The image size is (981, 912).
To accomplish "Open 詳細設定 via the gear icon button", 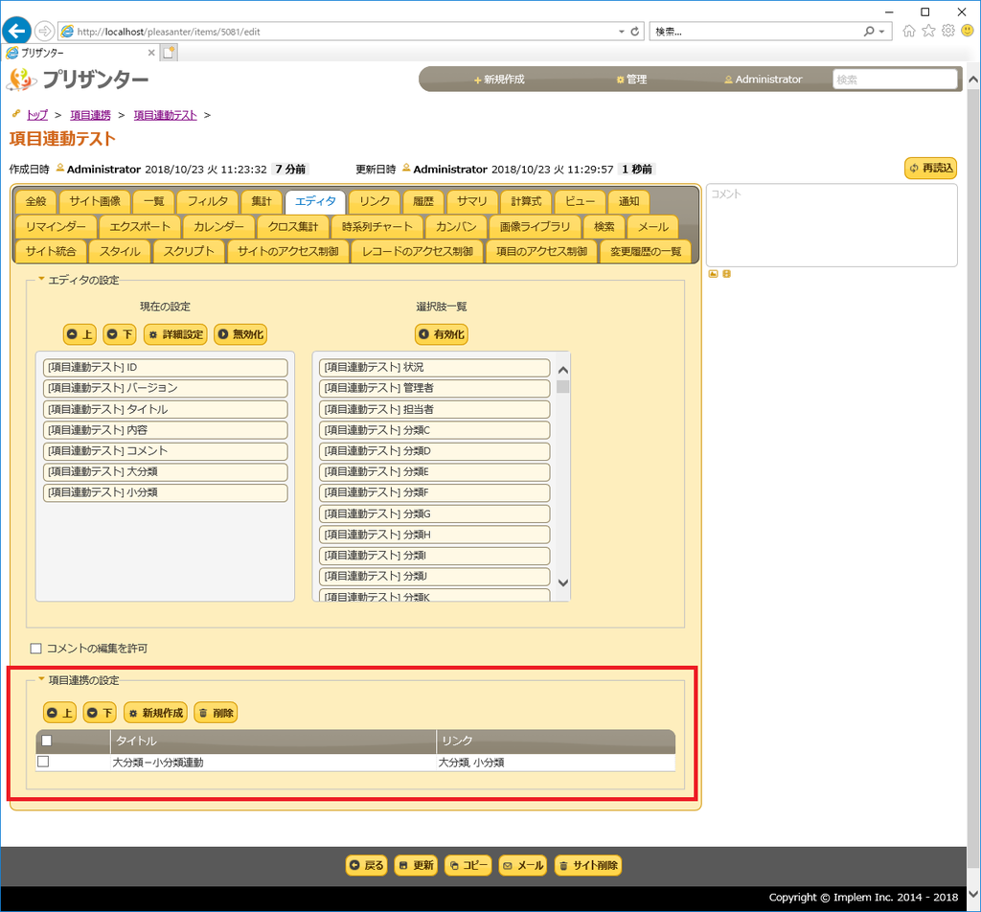I will pyautogui.click(x=175, y=334).
